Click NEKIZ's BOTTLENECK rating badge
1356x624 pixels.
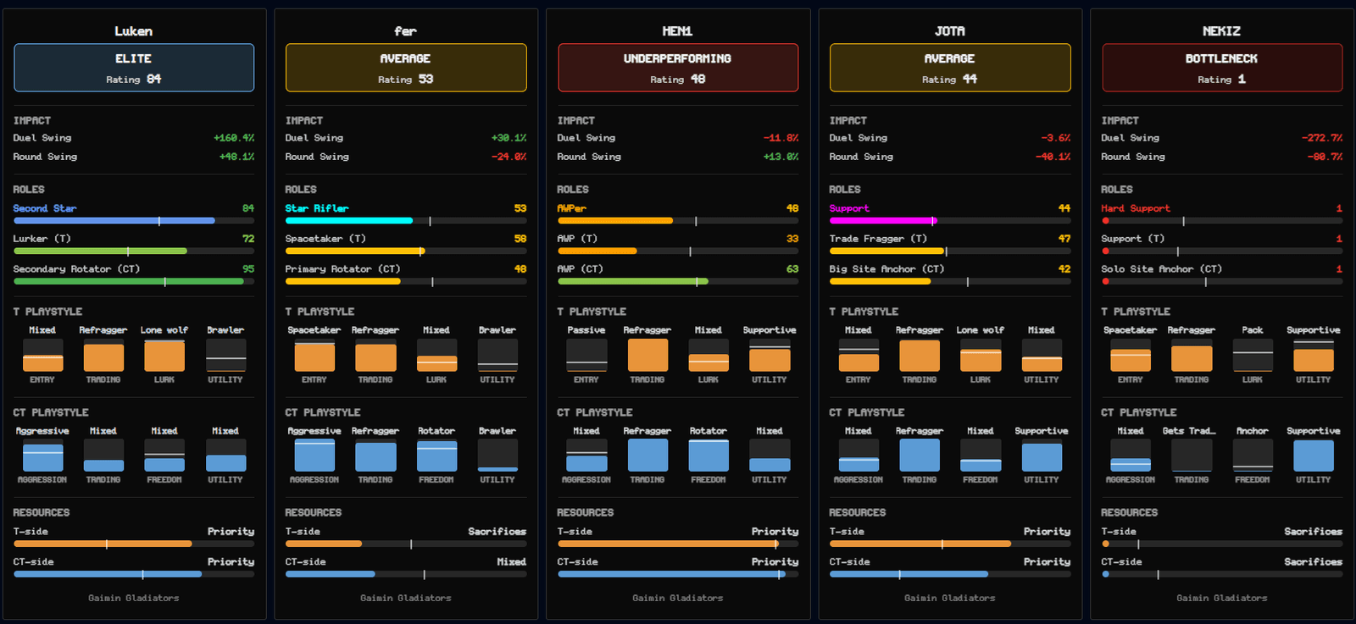(1222, 68)
